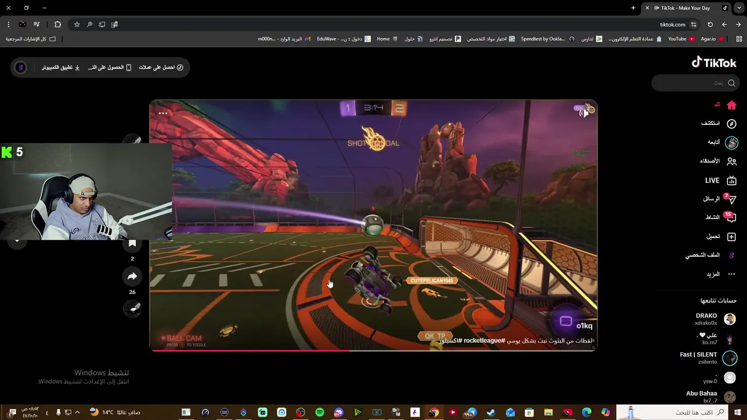Open the all-bookmarks folder
The height and width of the screenshot is (420, 747).
pos(31,39)
